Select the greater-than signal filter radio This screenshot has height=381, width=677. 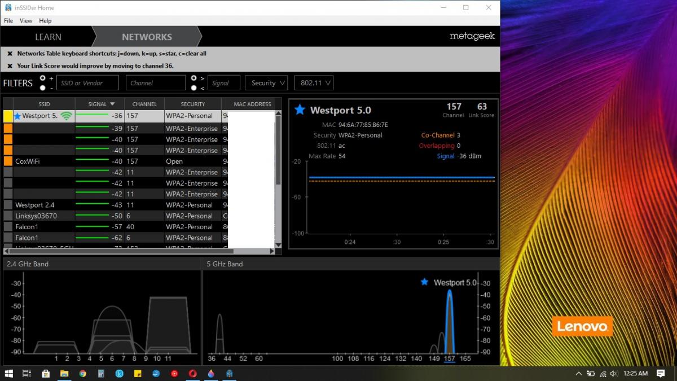coord(194,78)
